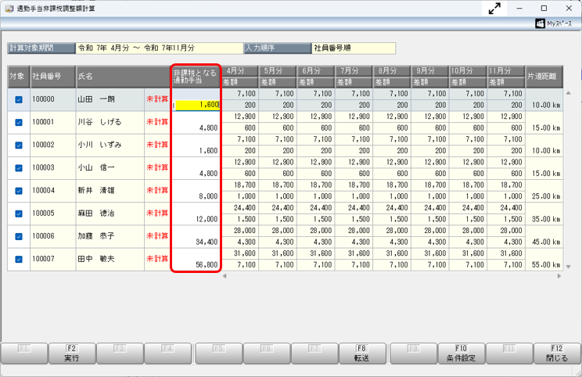This screenshot has height=377, width=582.
Task: Click the app icon in title bar
Action: pos(9,9)
